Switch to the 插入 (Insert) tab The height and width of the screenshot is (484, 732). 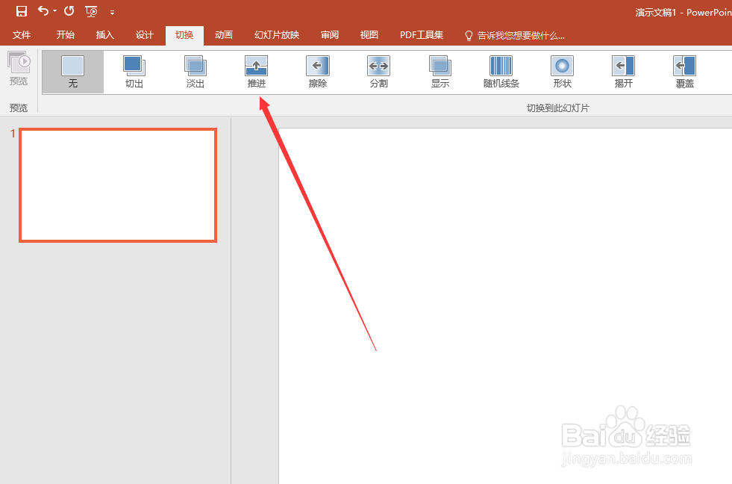click(105, 35)
